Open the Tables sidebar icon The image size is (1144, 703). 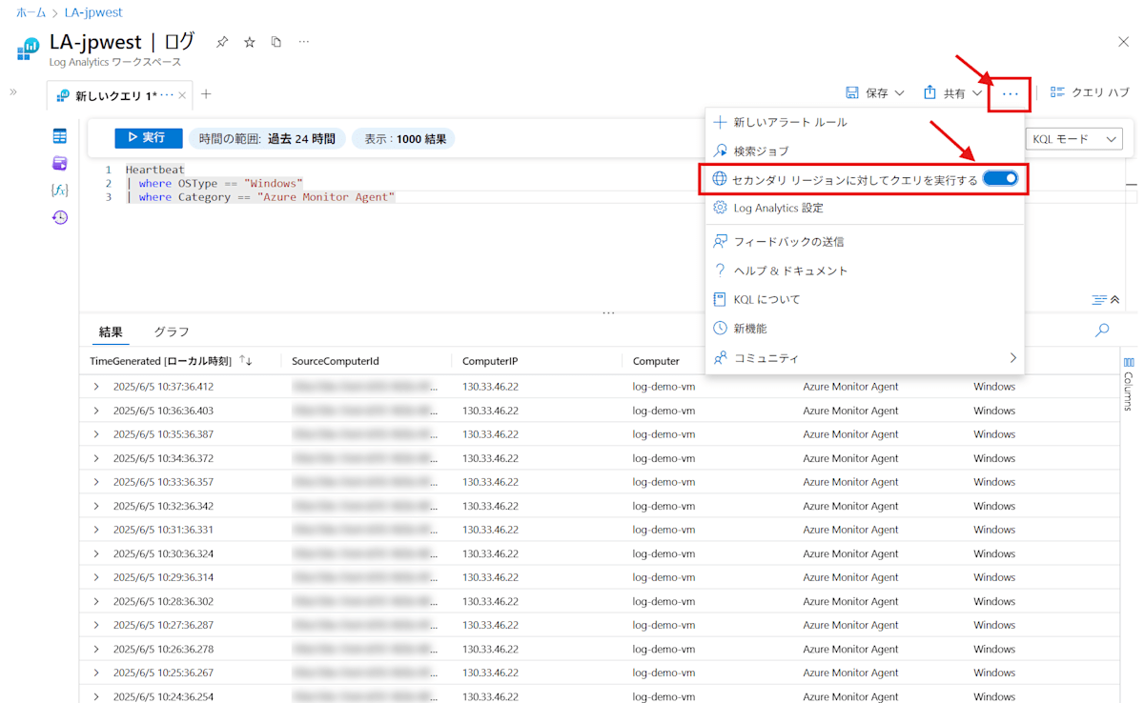click(x=59, y=136)
